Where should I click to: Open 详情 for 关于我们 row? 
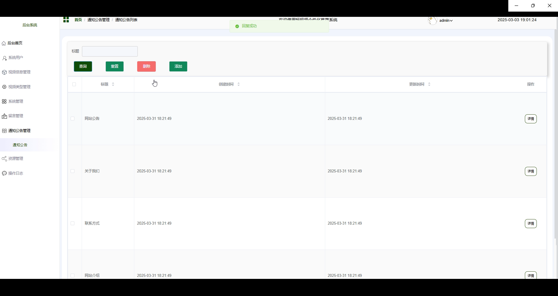[531, 171]
